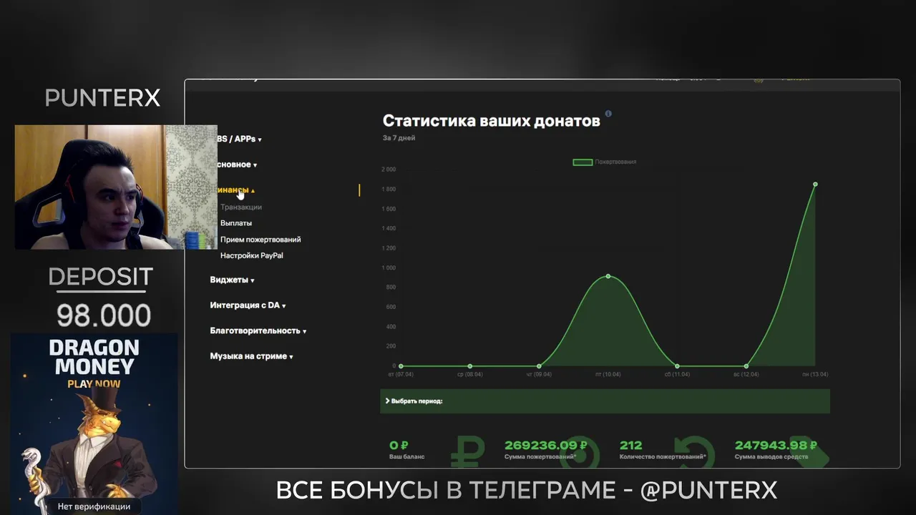The height and width of the screenshot is (515, 916).
Task: Click the пт (10.04) x-axis label
Action: point(608,374)
